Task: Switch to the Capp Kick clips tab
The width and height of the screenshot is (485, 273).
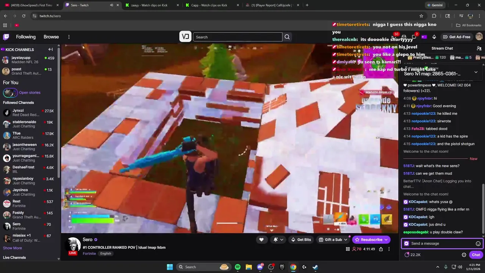Action: pos(212,5)
